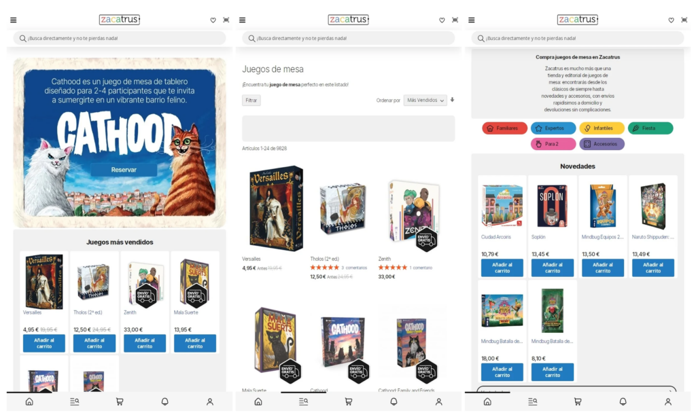Add Soplón to the cart
The width and height of the screenshot is (696, 419).
pyautogui.click(x=552, y=268)
